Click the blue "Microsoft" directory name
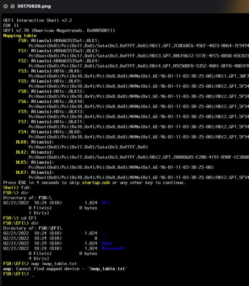This screenshot has height=286, width=249. (114, 248)
